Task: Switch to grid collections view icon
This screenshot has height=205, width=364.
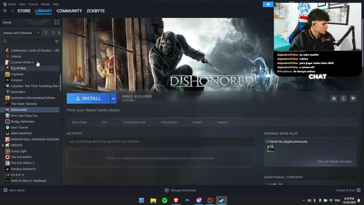Action: click(x=57, y=22)
